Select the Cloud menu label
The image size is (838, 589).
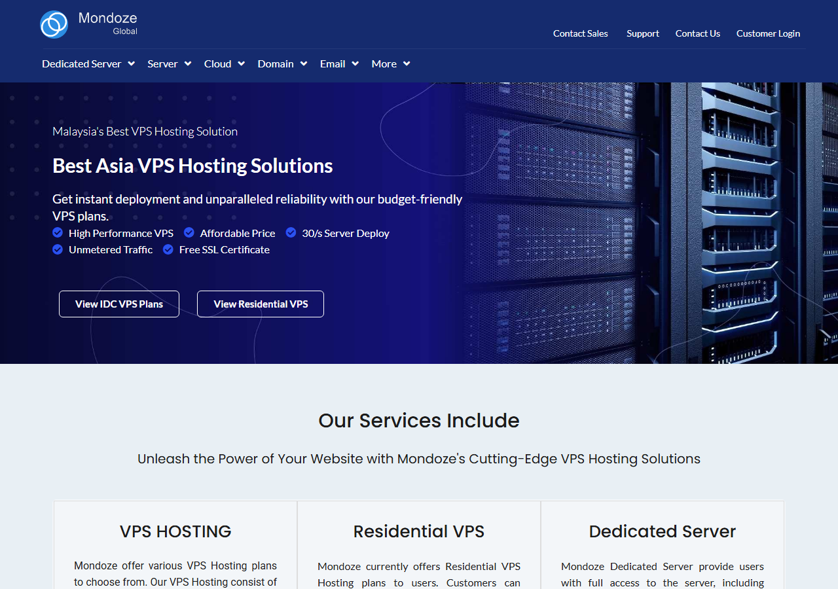[218, 63]
